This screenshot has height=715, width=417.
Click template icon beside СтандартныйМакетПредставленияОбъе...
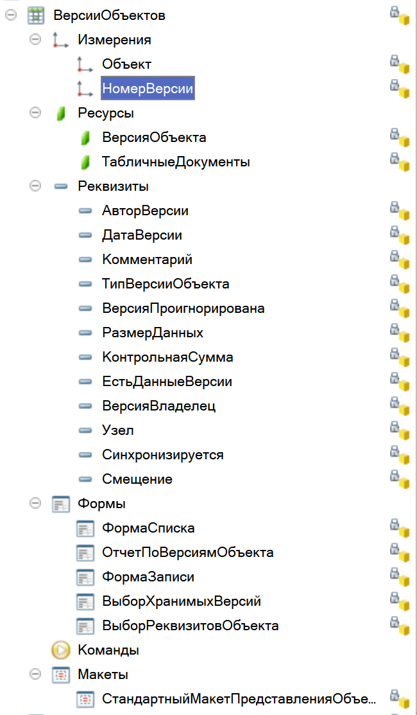[x=85, y=698]
